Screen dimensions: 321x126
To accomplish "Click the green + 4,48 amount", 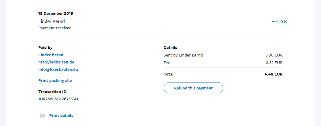I will coord(279,21).
